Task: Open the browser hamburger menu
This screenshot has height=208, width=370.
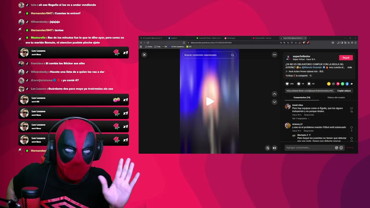Action: 356,42
